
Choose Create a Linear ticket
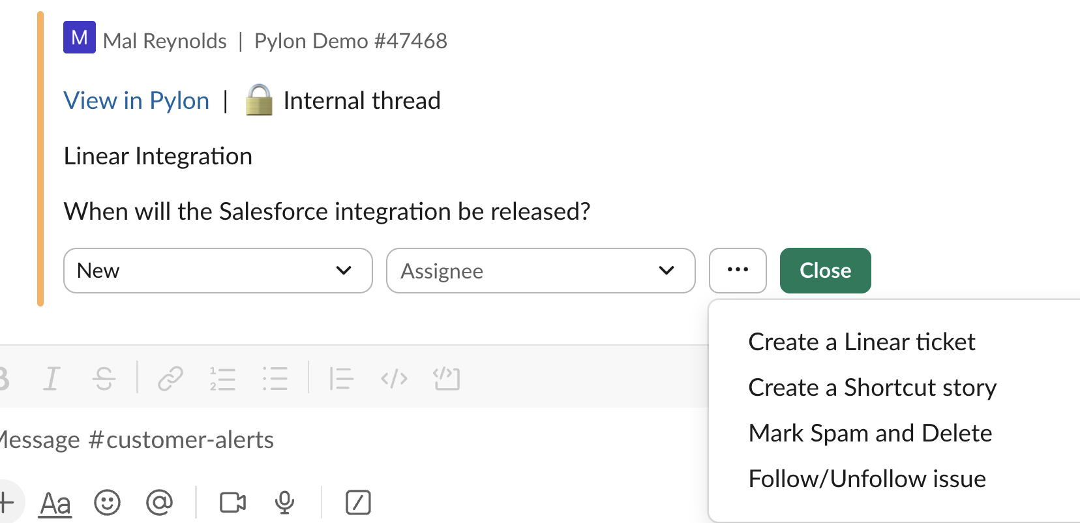click(x=862, y=342)
